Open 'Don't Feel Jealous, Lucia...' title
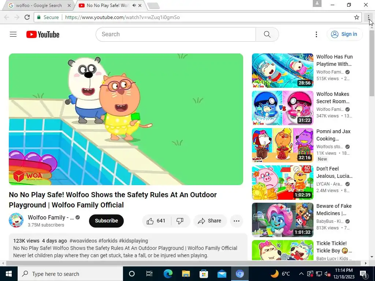Screen dimensions: 375x281 coord(334,172)
